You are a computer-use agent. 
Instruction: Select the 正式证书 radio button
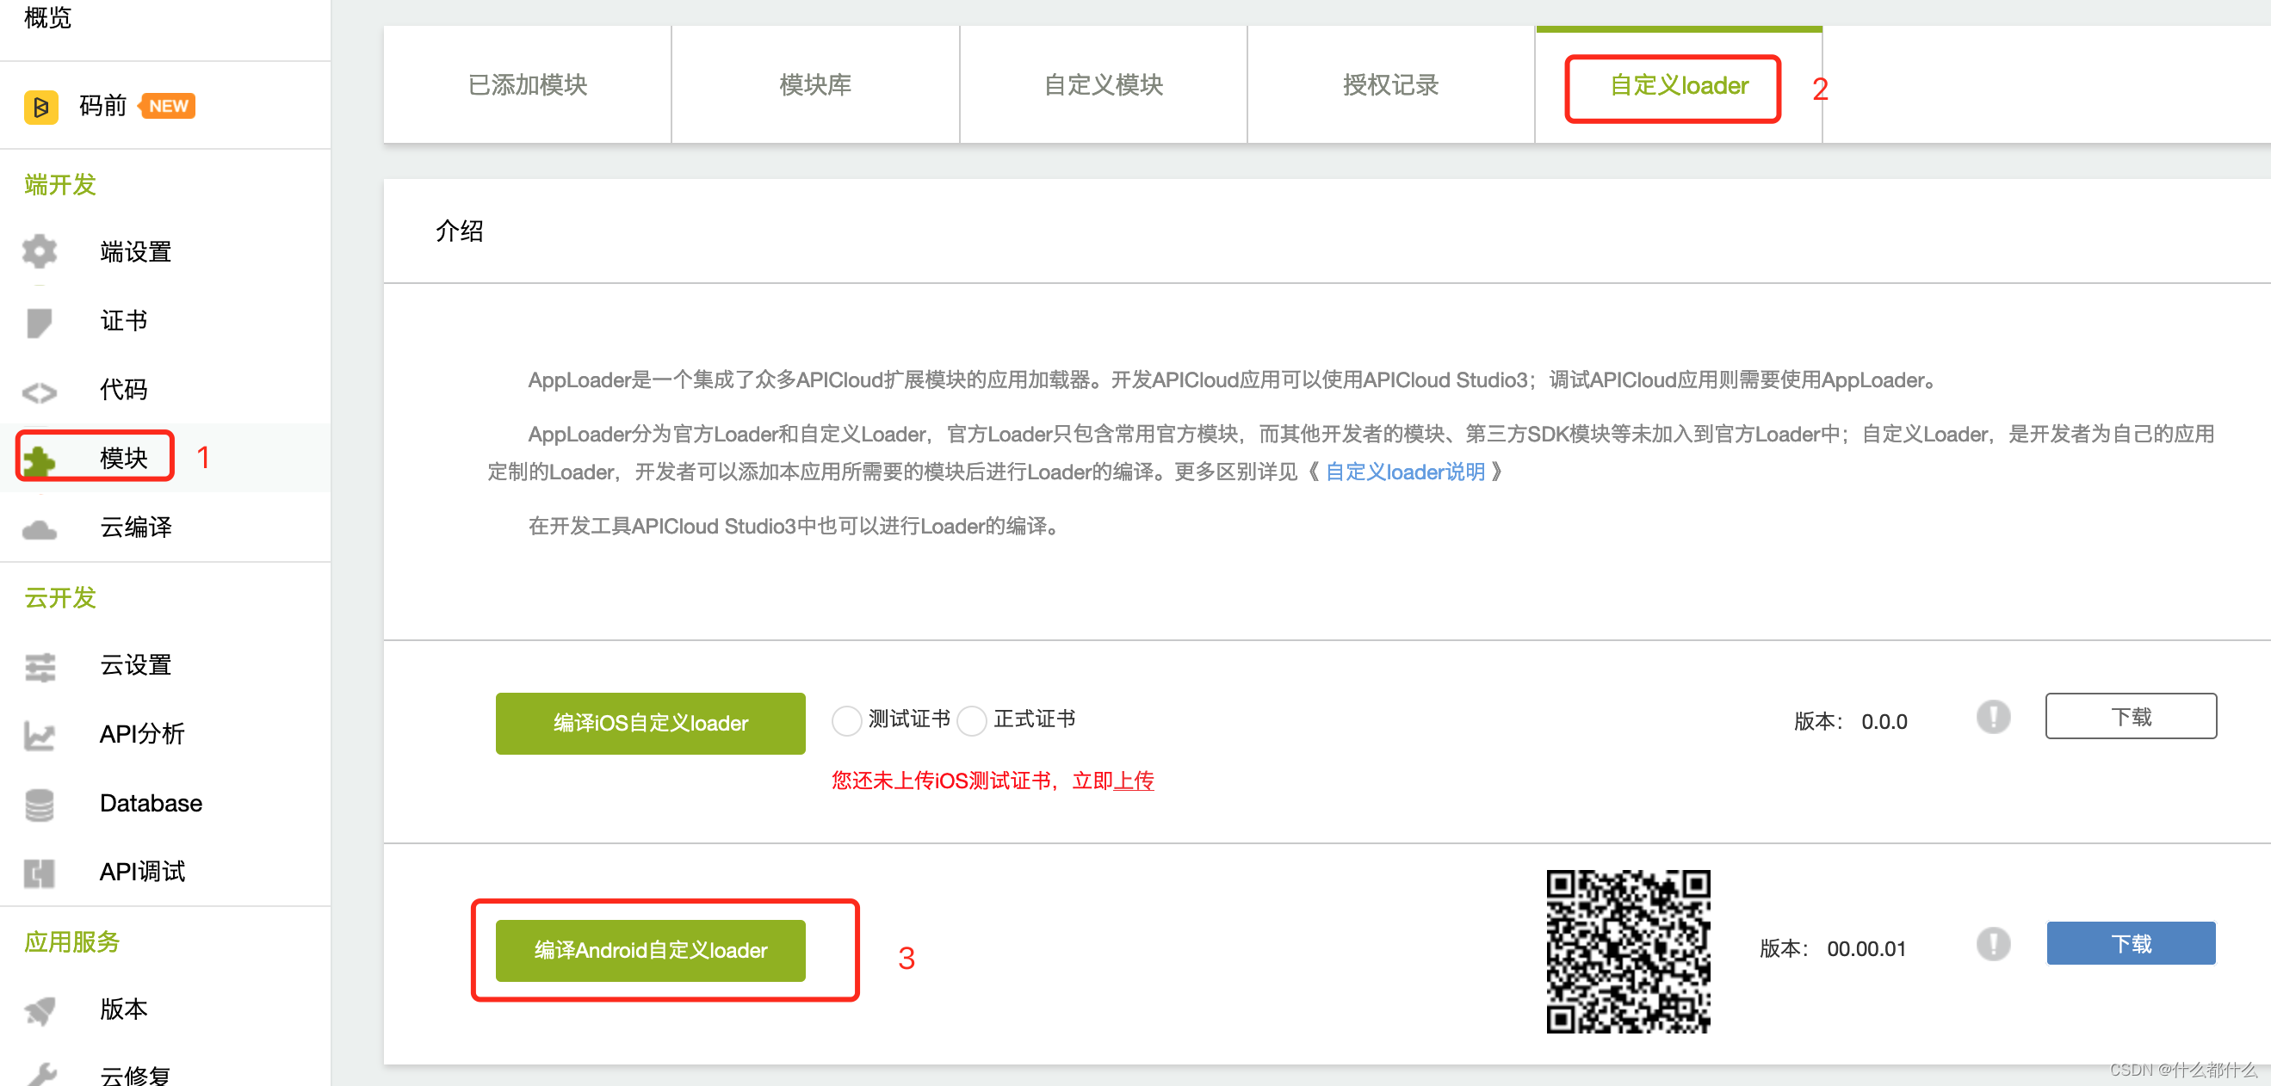pyautogui.click(x=972, y=720)
